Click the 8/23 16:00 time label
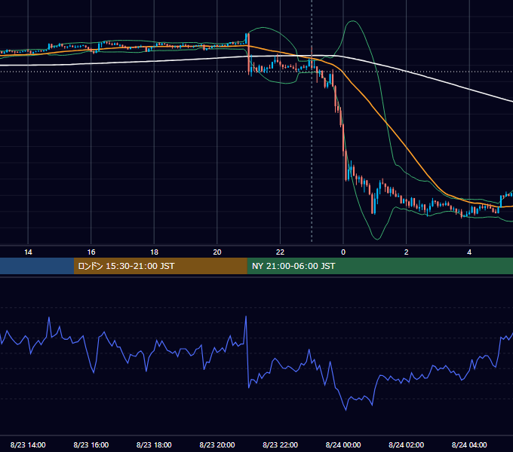Image resolution: width=513 pixels, height=452 pixels. [x=91, y=444]
